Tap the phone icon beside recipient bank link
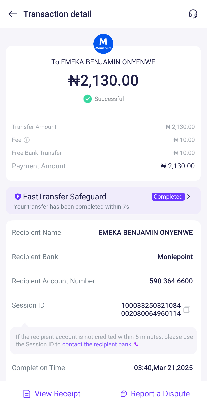 point(136,344)
